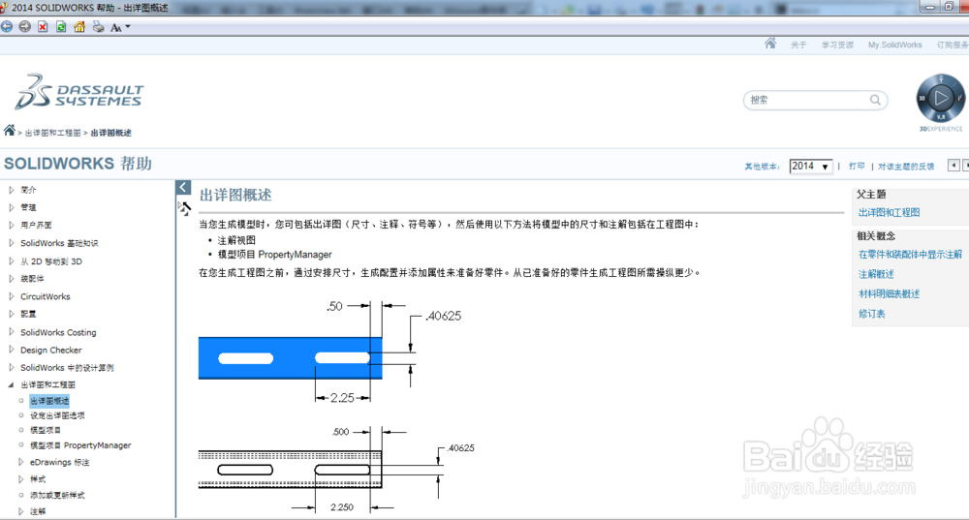Collapse the table of contents panel
This screenshot has height=520, width=969.
click(x=183, y=187)
